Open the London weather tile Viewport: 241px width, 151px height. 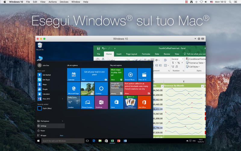(74, 102)
